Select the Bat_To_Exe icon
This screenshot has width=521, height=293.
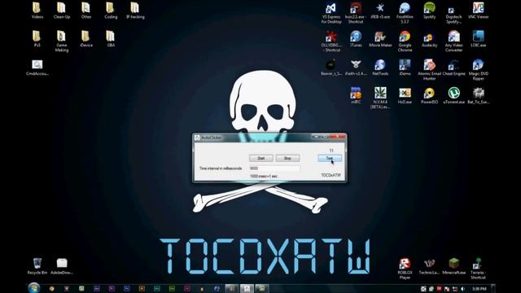[478, 96]
